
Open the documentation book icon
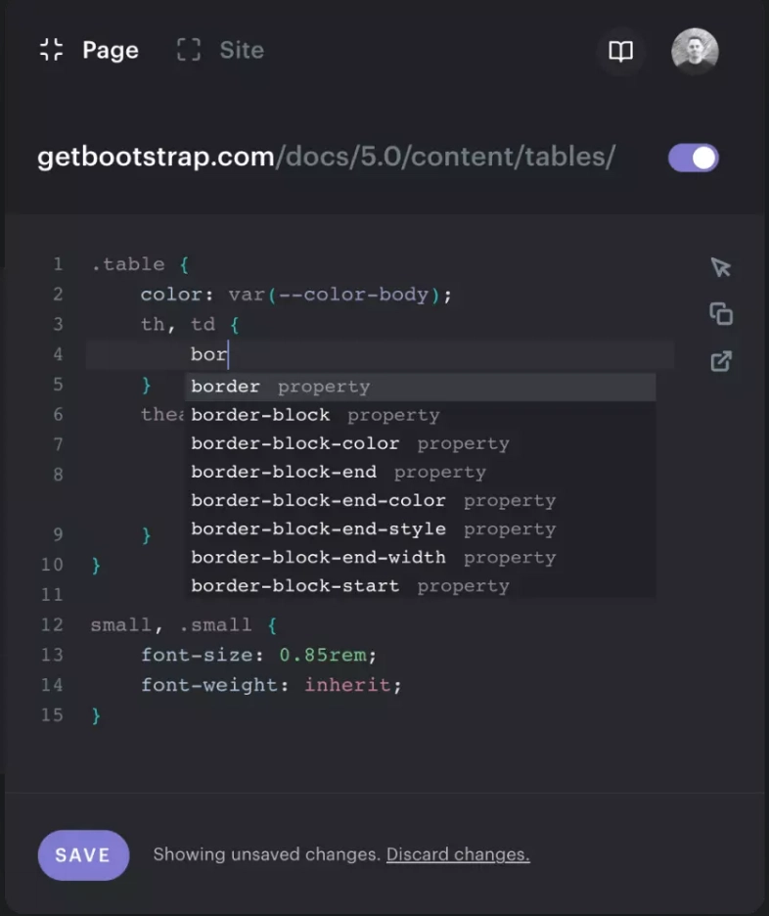tap(620, 51)
